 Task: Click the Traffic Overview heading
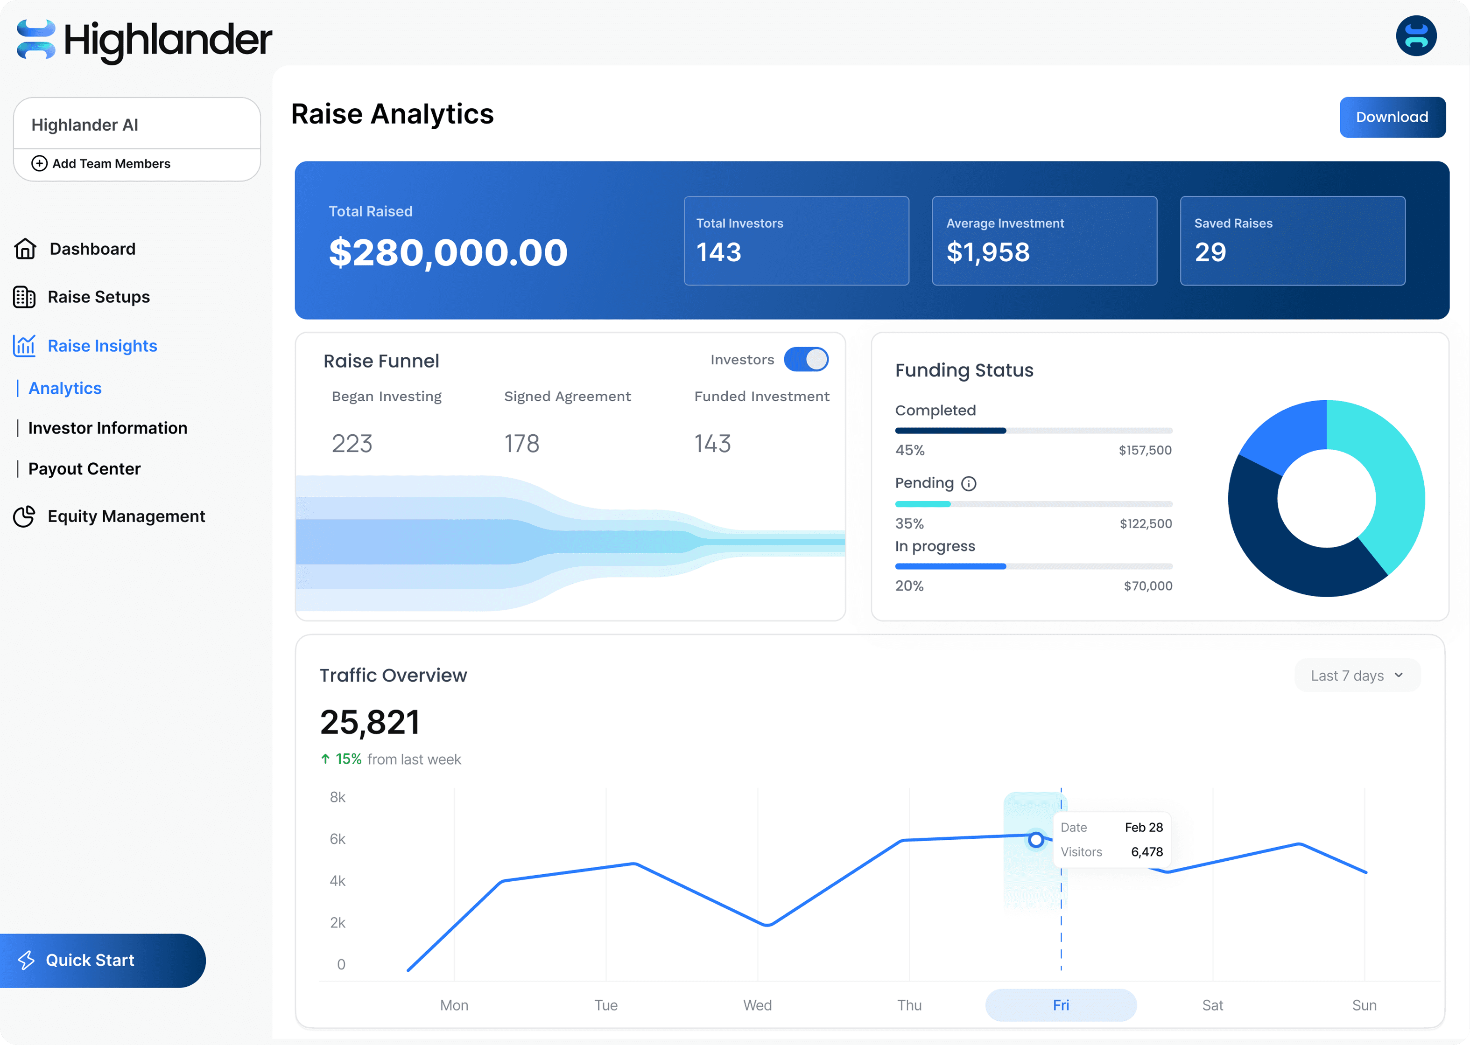(x=393, y=675)
